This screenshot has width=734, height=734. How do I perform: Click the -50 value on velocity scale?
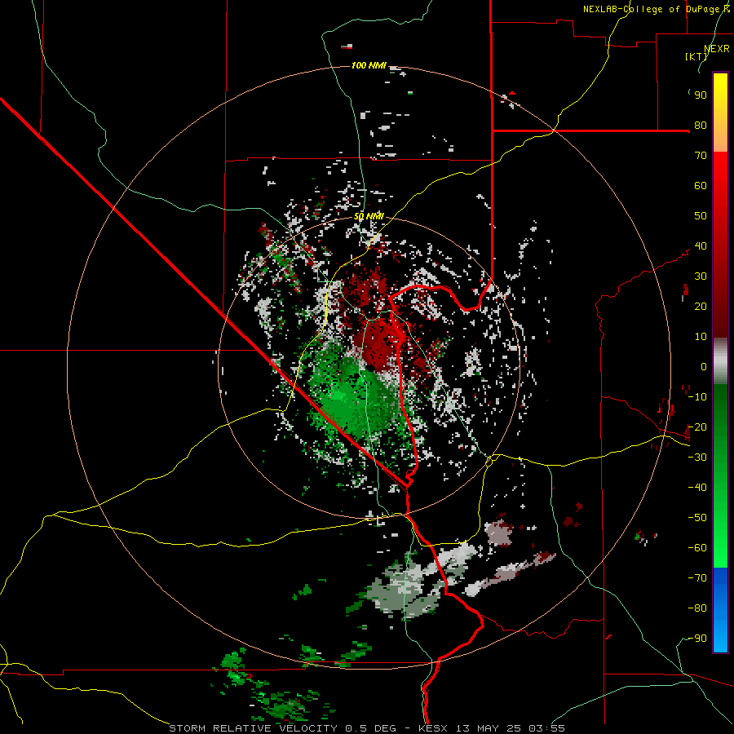point(697,517)
